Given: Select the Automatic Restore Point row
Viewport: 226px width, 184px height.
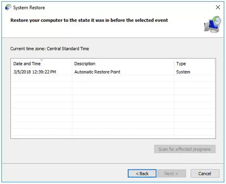Looking at the screenshot, I should (113, 72).
